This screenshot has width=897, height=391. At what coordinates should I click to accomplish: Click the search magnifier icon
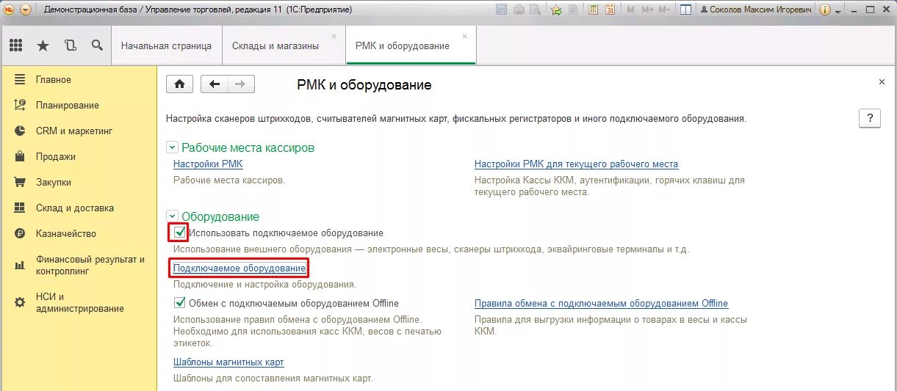pyautogui.click(x=97, y=45)
